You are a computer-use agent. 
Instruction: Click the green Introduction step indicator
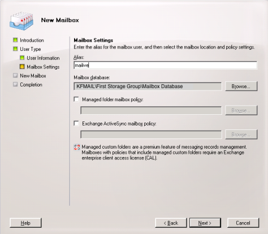pyautogui.click(x=15, y=40)
